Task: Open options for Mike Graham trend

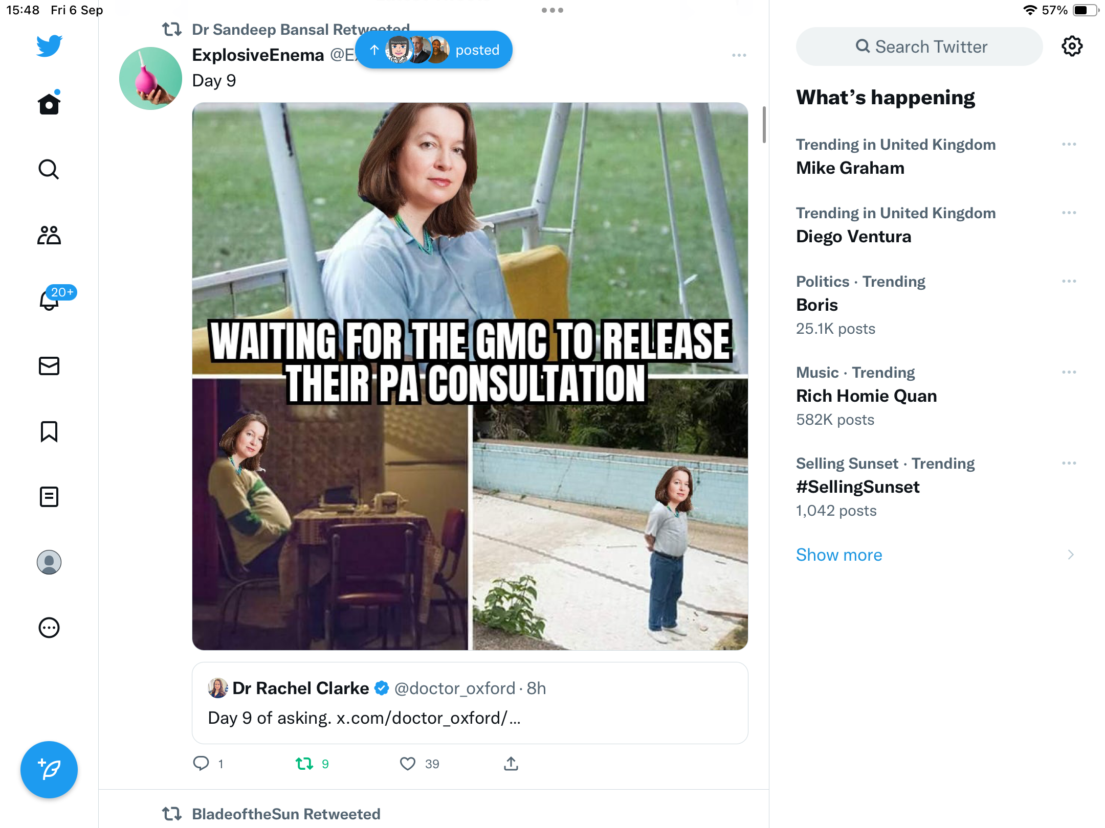Action: click(1069, 145)
